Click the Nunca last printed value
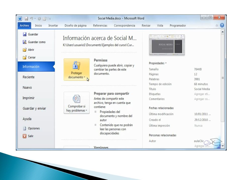 click(198, 125)
